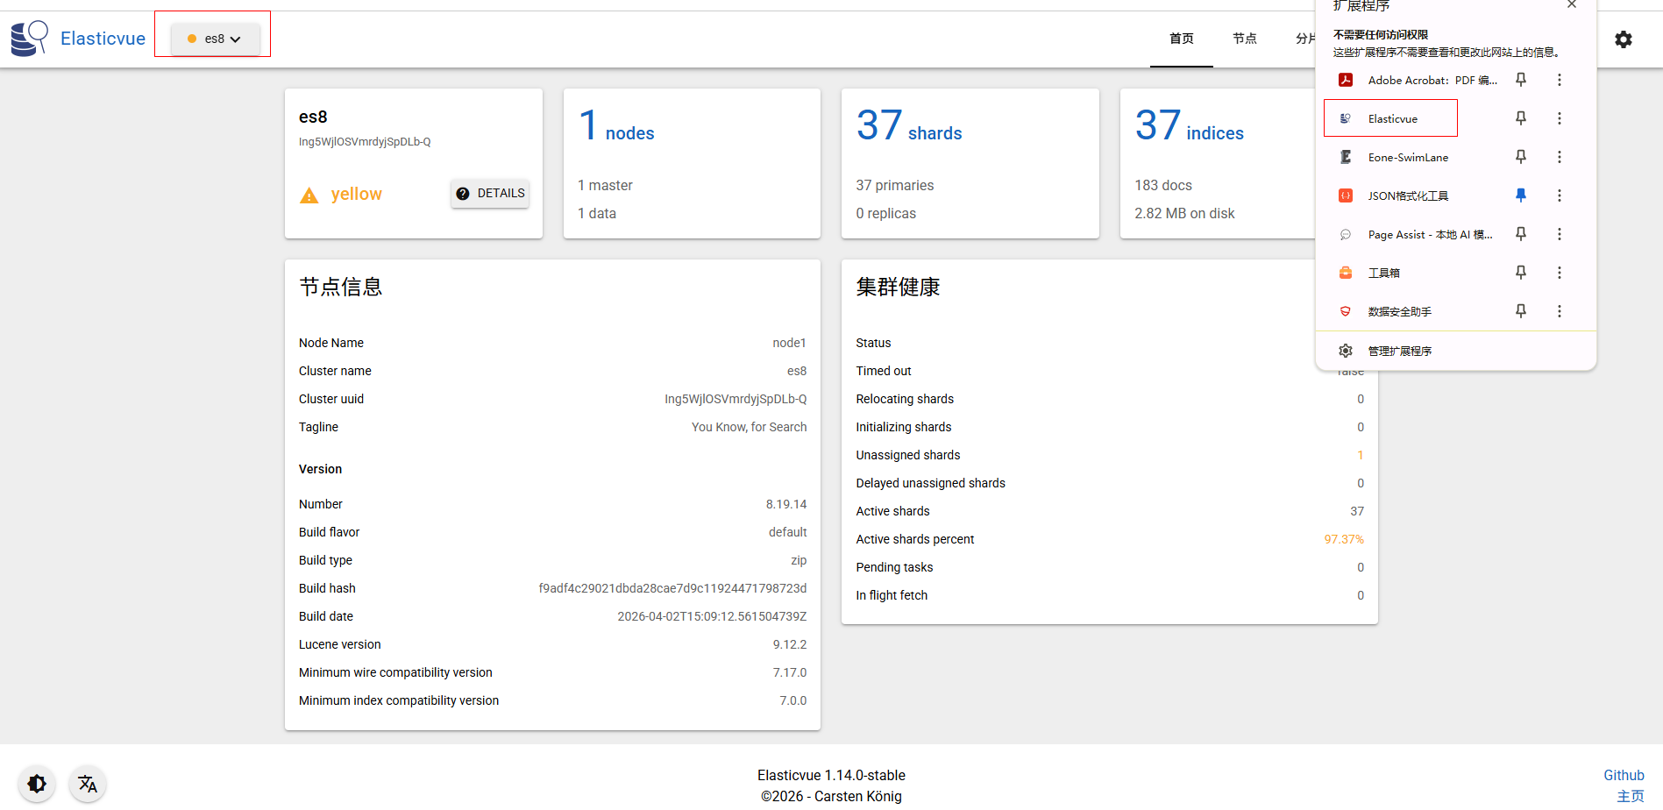Click the 2.82 MB on disk text
The height and width of the screenshot is (810, 1663).
pos(1184,213)
